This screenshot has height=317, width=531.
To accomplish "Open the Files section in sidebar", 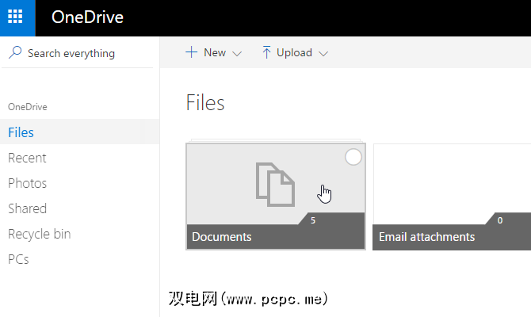I will click(79, 132).
